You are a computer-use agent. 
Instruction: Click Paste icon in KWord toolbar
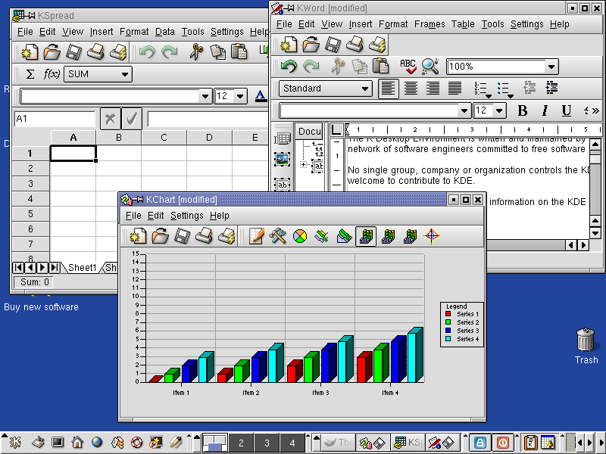pos(381,67)
